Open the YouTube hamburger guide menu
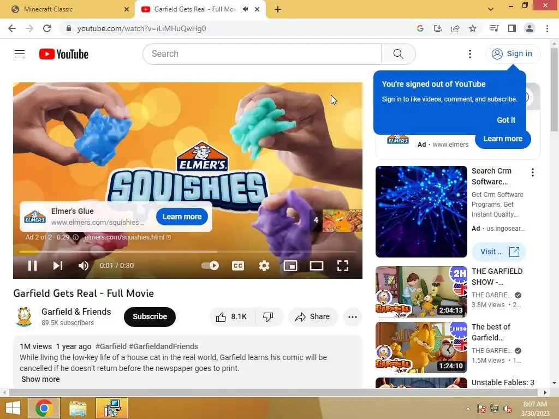Viewport: 559px width, 419px height. (20, 54)
